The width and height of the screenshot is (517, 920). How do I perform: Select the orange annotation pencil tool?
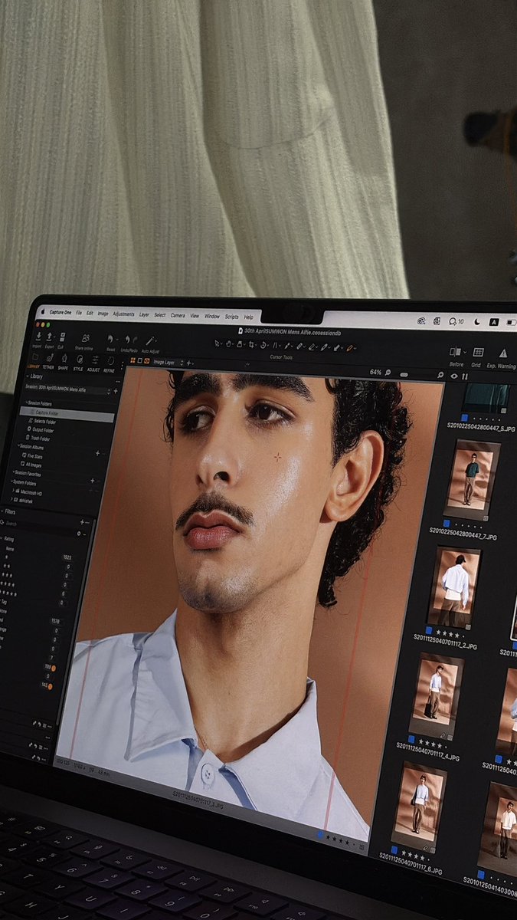point(351,348)
